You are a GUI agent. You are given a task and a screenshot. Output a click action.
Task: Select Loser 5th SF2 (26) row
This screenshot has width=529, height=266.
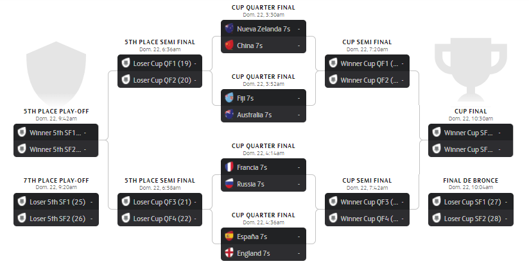pos(56,218)
